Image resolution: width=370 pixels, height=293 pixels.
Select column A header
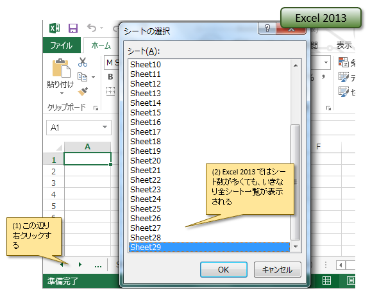tap(87, 146)
